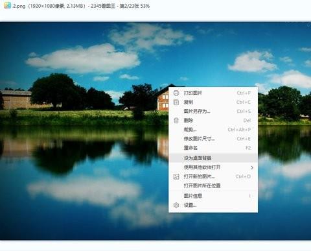
Task: Click the printer icon beside 打印图片
Action: point(176,93)
